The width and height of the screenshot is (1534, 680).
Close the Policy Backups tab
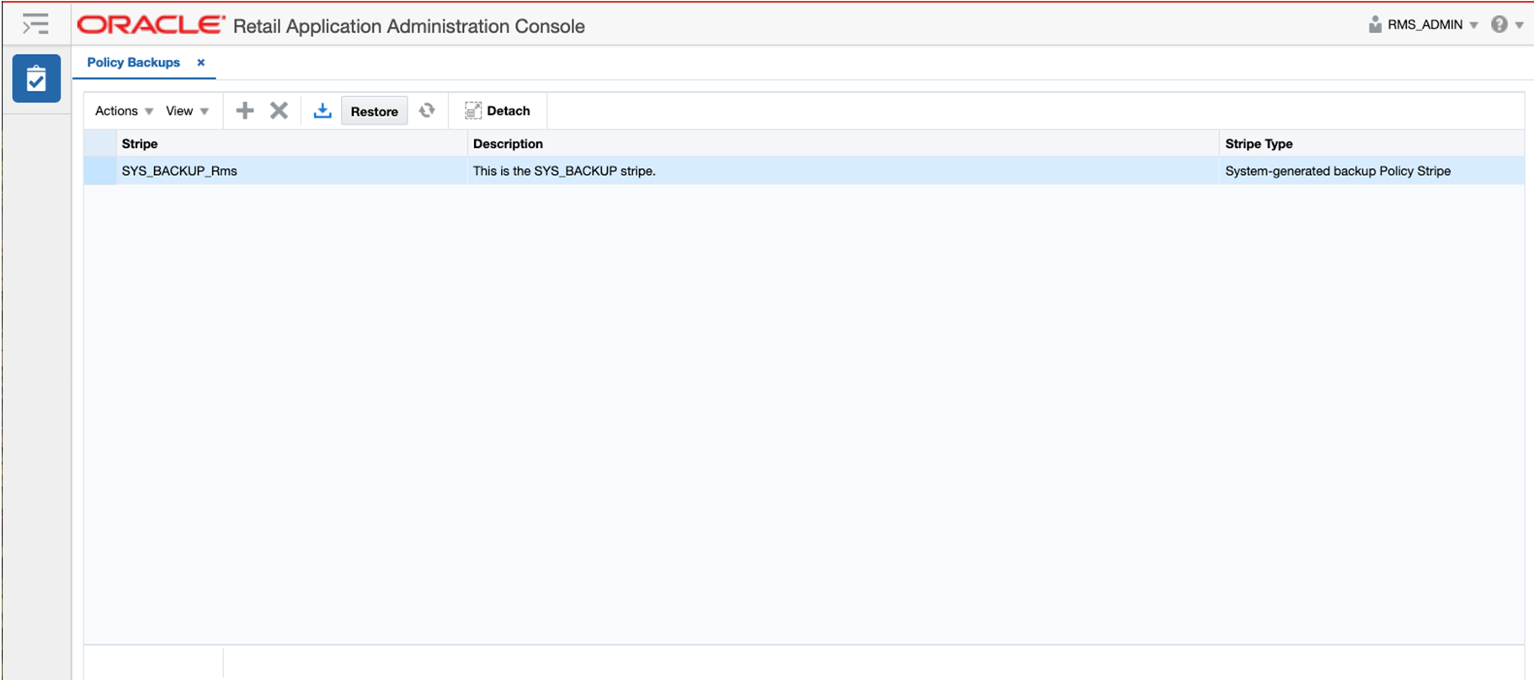[x=200, y=62]
